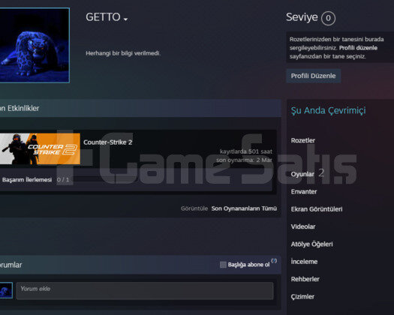This screenshot has width=394, height=315.
Task: Open the İnceleme page
Action: pos(304,262)
